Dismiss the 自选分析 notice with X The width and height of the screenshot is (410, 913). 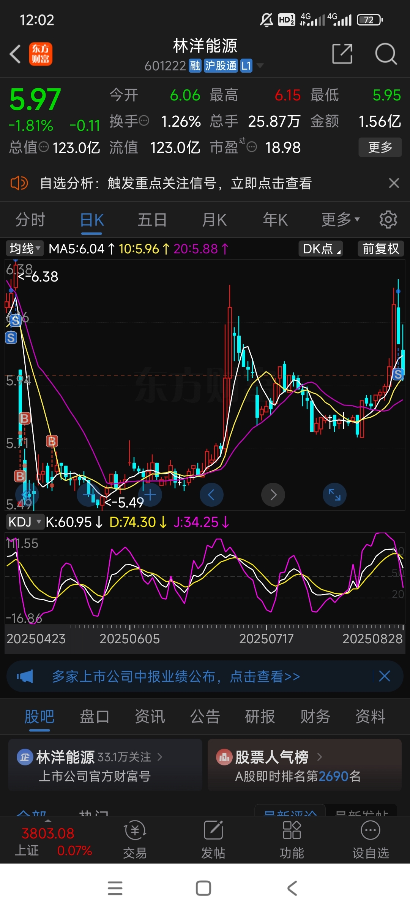[394, 183]
